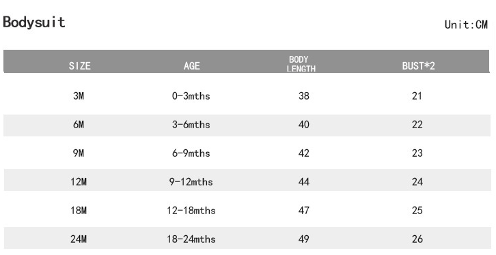
Task: Select the Unit:CM label
Action: click(466, 25)
